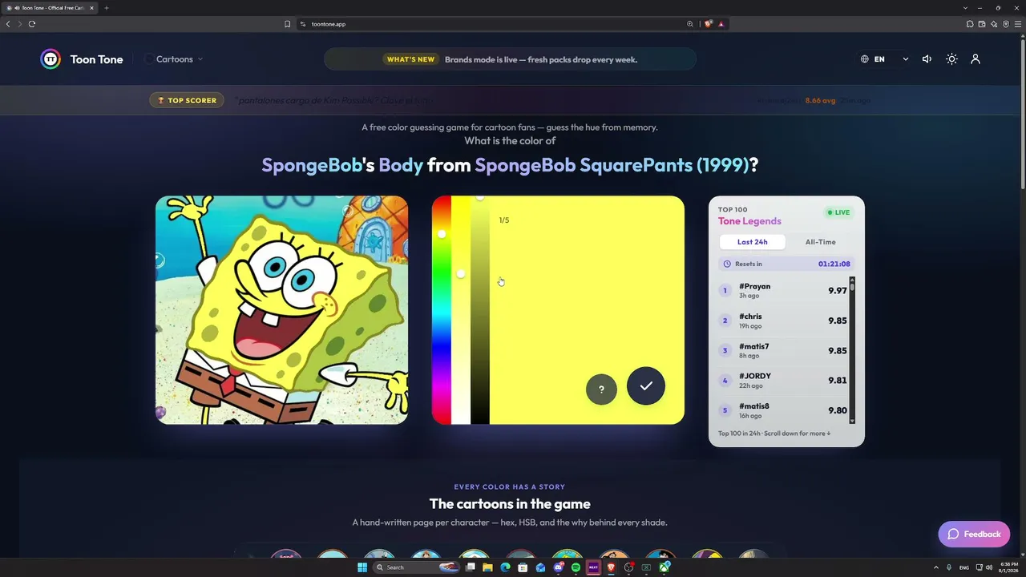Image resolution: width=1026 pixels, height=577 pixels.
Task: Select the #chris leaderboard entry
Action: [x=783, y=321]
